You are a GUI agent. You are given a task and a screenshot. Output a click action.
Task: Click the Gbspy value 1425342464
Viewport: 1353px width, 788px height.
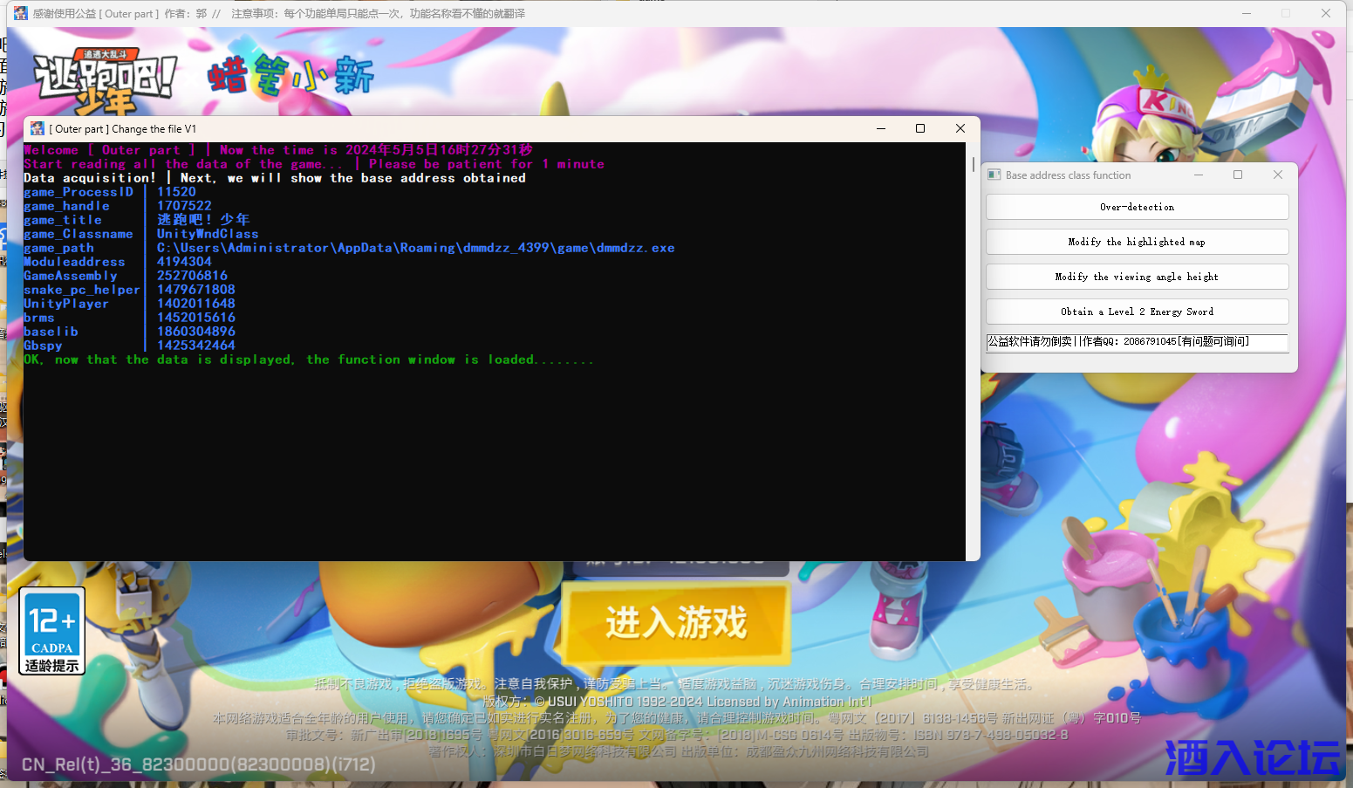tap(196, 346)
